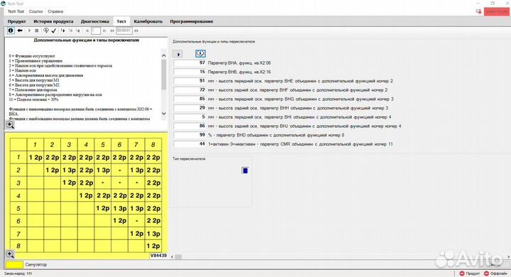Click the BHJ rear axle field showing 86
511x277 pixels.
[189, 126]
